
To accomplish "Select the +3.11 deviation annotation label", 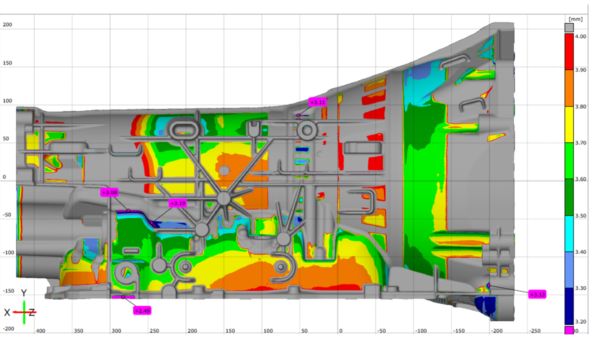I will (318, 102).
